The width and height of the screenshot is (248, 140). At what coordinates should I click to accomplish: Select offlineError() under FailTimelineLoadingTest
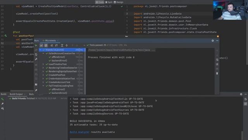click(58, 89)
